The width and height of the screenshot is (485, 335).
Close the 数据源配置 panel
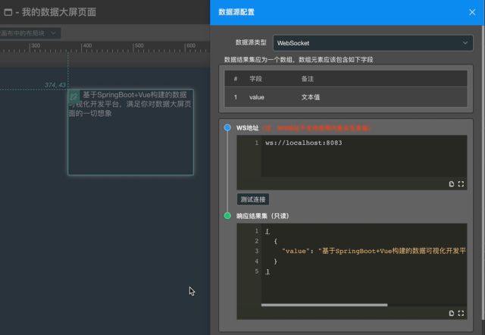[472, 12]
